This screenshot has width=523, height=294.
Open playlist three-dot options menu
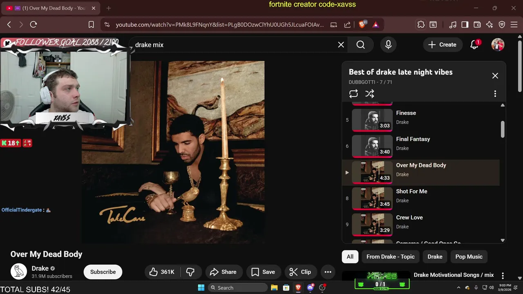[495, 94]
